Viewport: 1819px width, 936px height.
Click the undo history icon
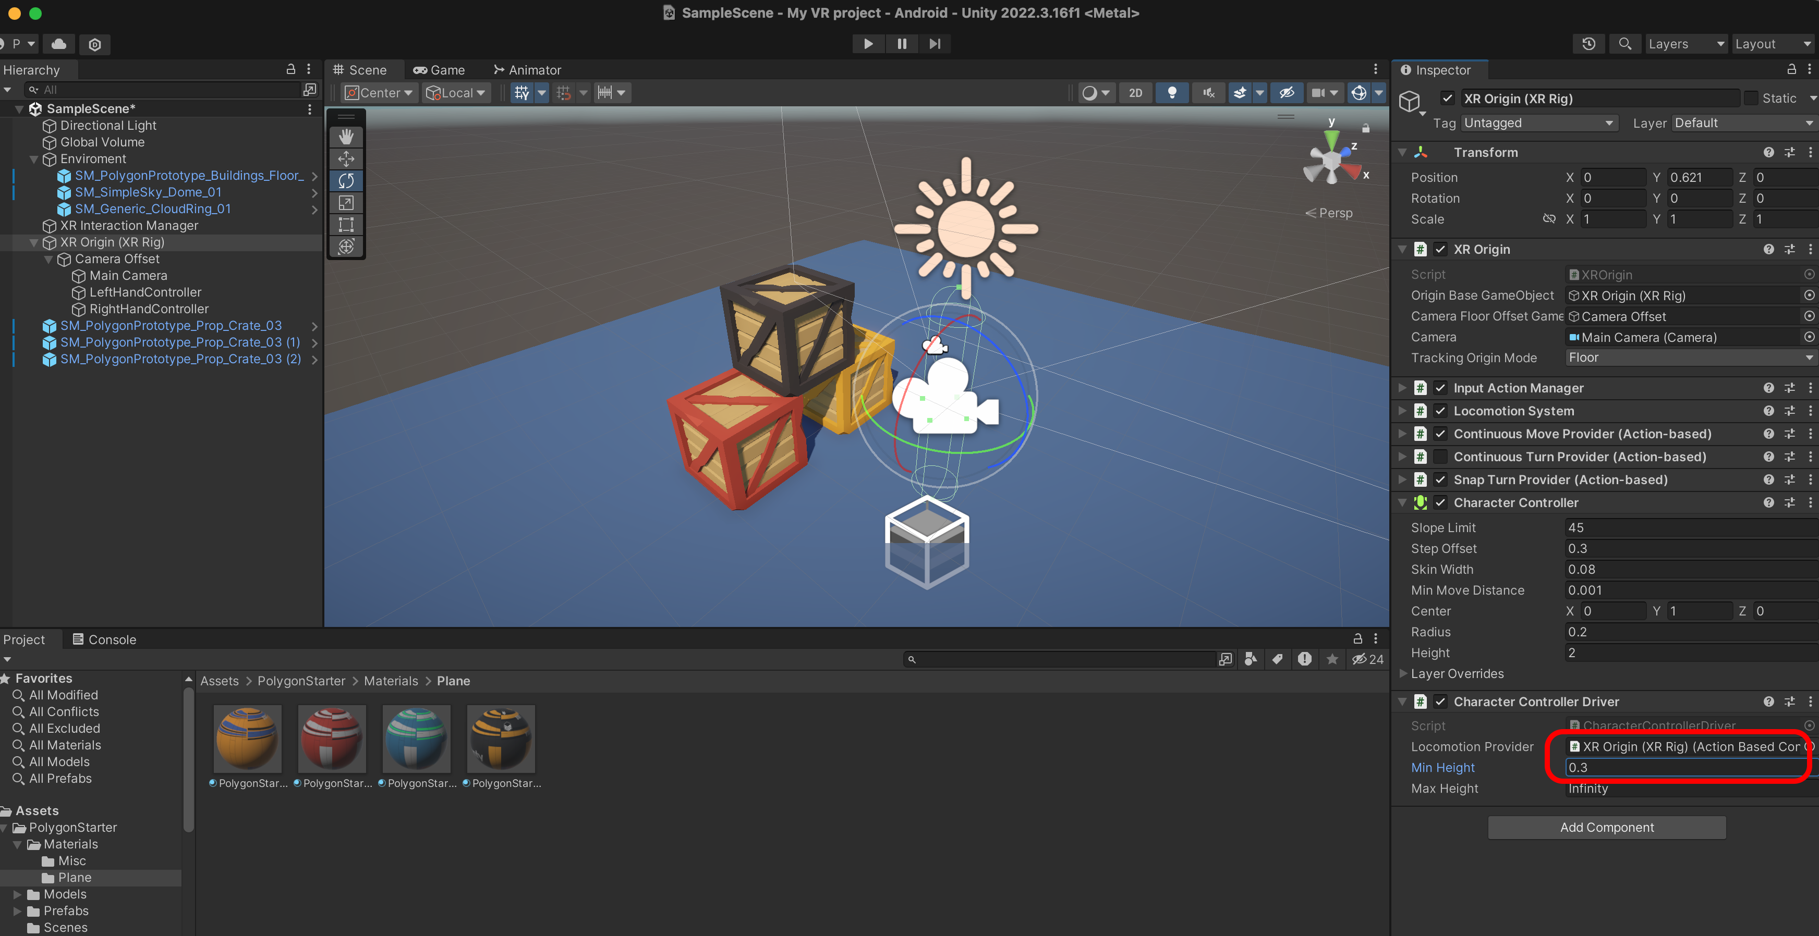coord(1589,44)
